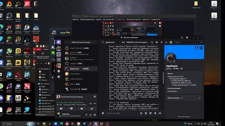Open Вид menu in OBS window

coord(98,20)
